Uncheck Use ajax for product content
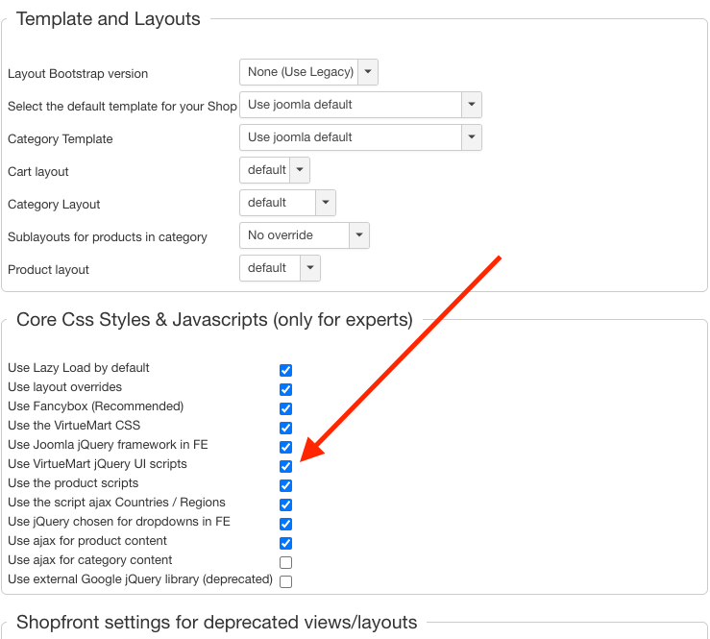This screenshot has height=639, width=710. [x=285, y=543]
